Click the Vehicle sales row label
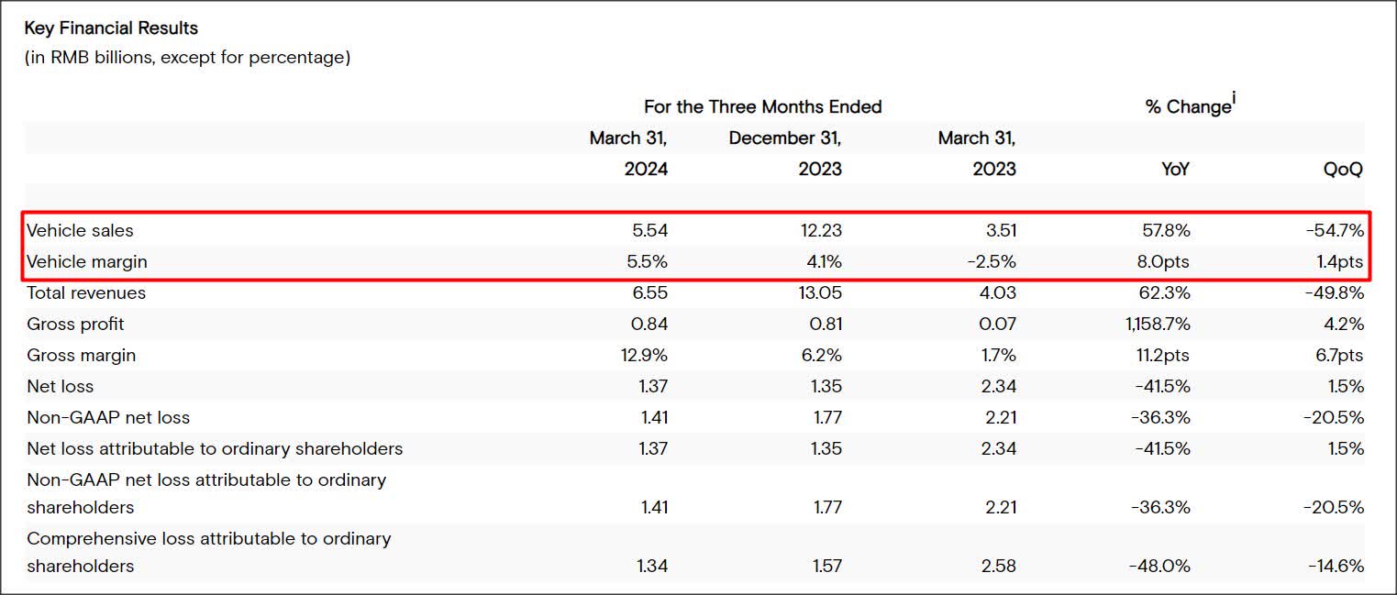The image size is (1397, 595). click(81, 230)
